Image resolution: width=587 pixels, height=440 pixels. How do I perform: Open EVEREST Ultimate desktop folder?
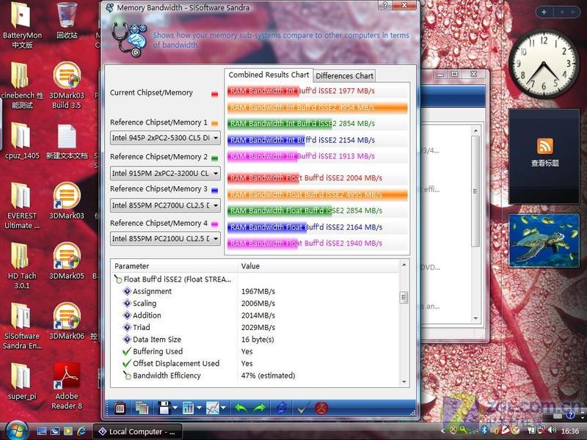[22, 206]
